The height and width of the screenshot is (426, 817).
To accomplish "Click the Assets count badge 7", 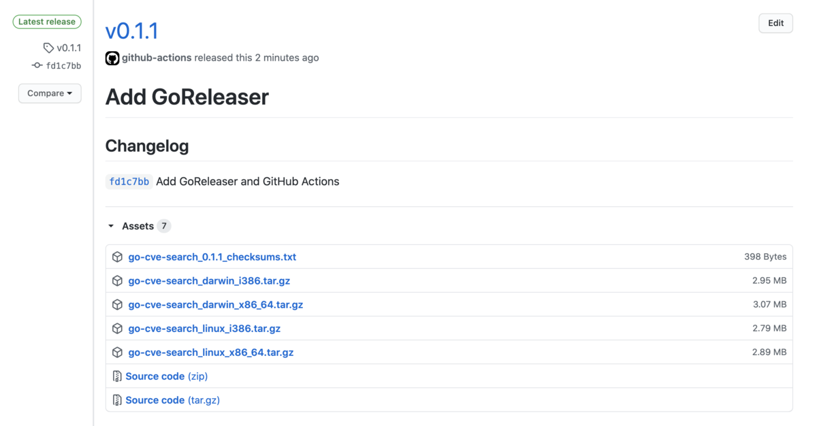I will (164, 226).
